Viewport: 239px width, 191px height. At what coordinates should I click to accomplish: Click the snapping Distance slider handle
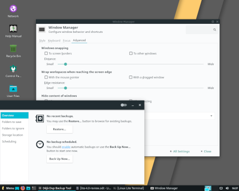[x=66, y=64]
